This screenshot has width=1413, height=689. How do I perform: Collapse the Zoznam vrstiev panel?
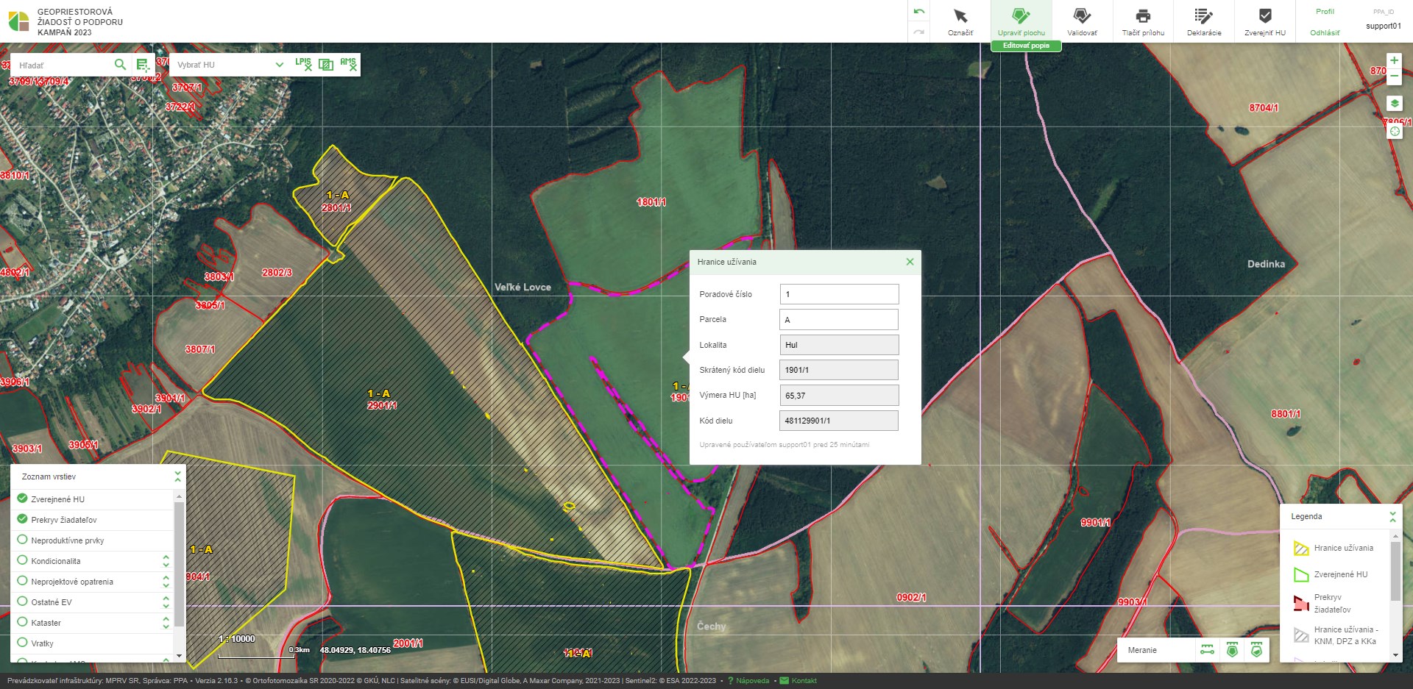pyautogui.click(x=177, y=476)
